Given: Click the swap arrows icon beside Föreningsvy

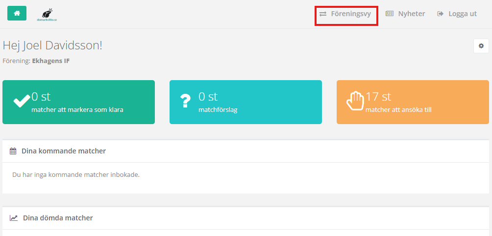Looking at the screenshot, I should point(323,14).
